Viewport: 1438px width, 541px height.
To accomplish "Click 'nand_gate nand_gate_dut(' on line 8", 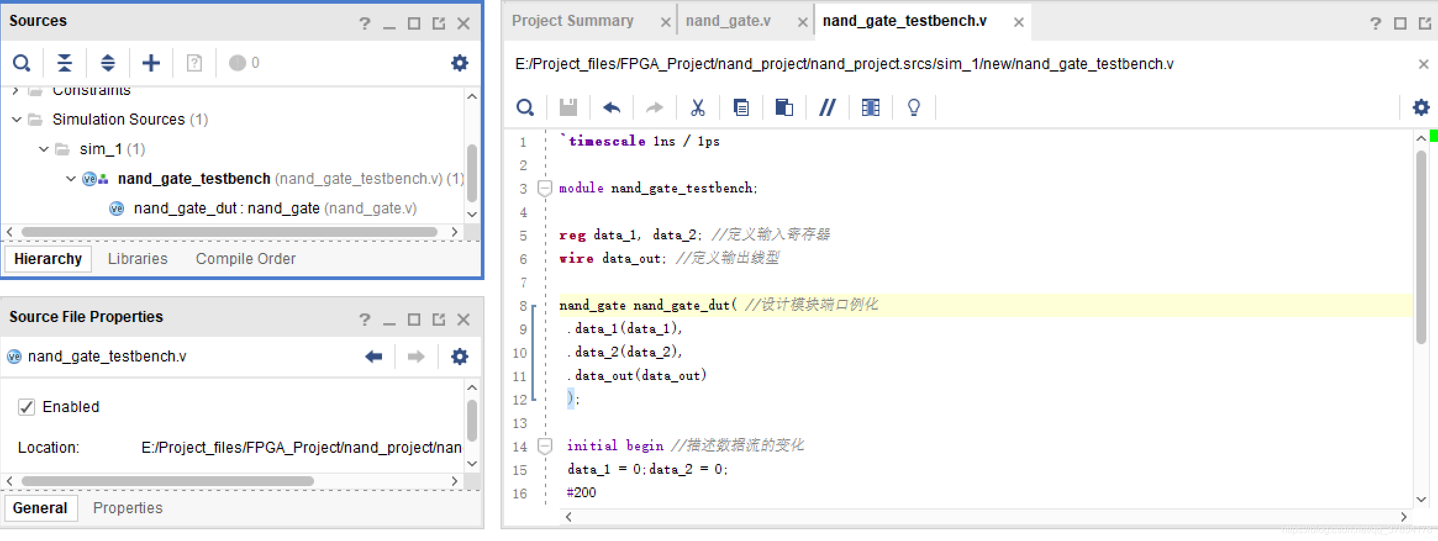I will point(649,305).
